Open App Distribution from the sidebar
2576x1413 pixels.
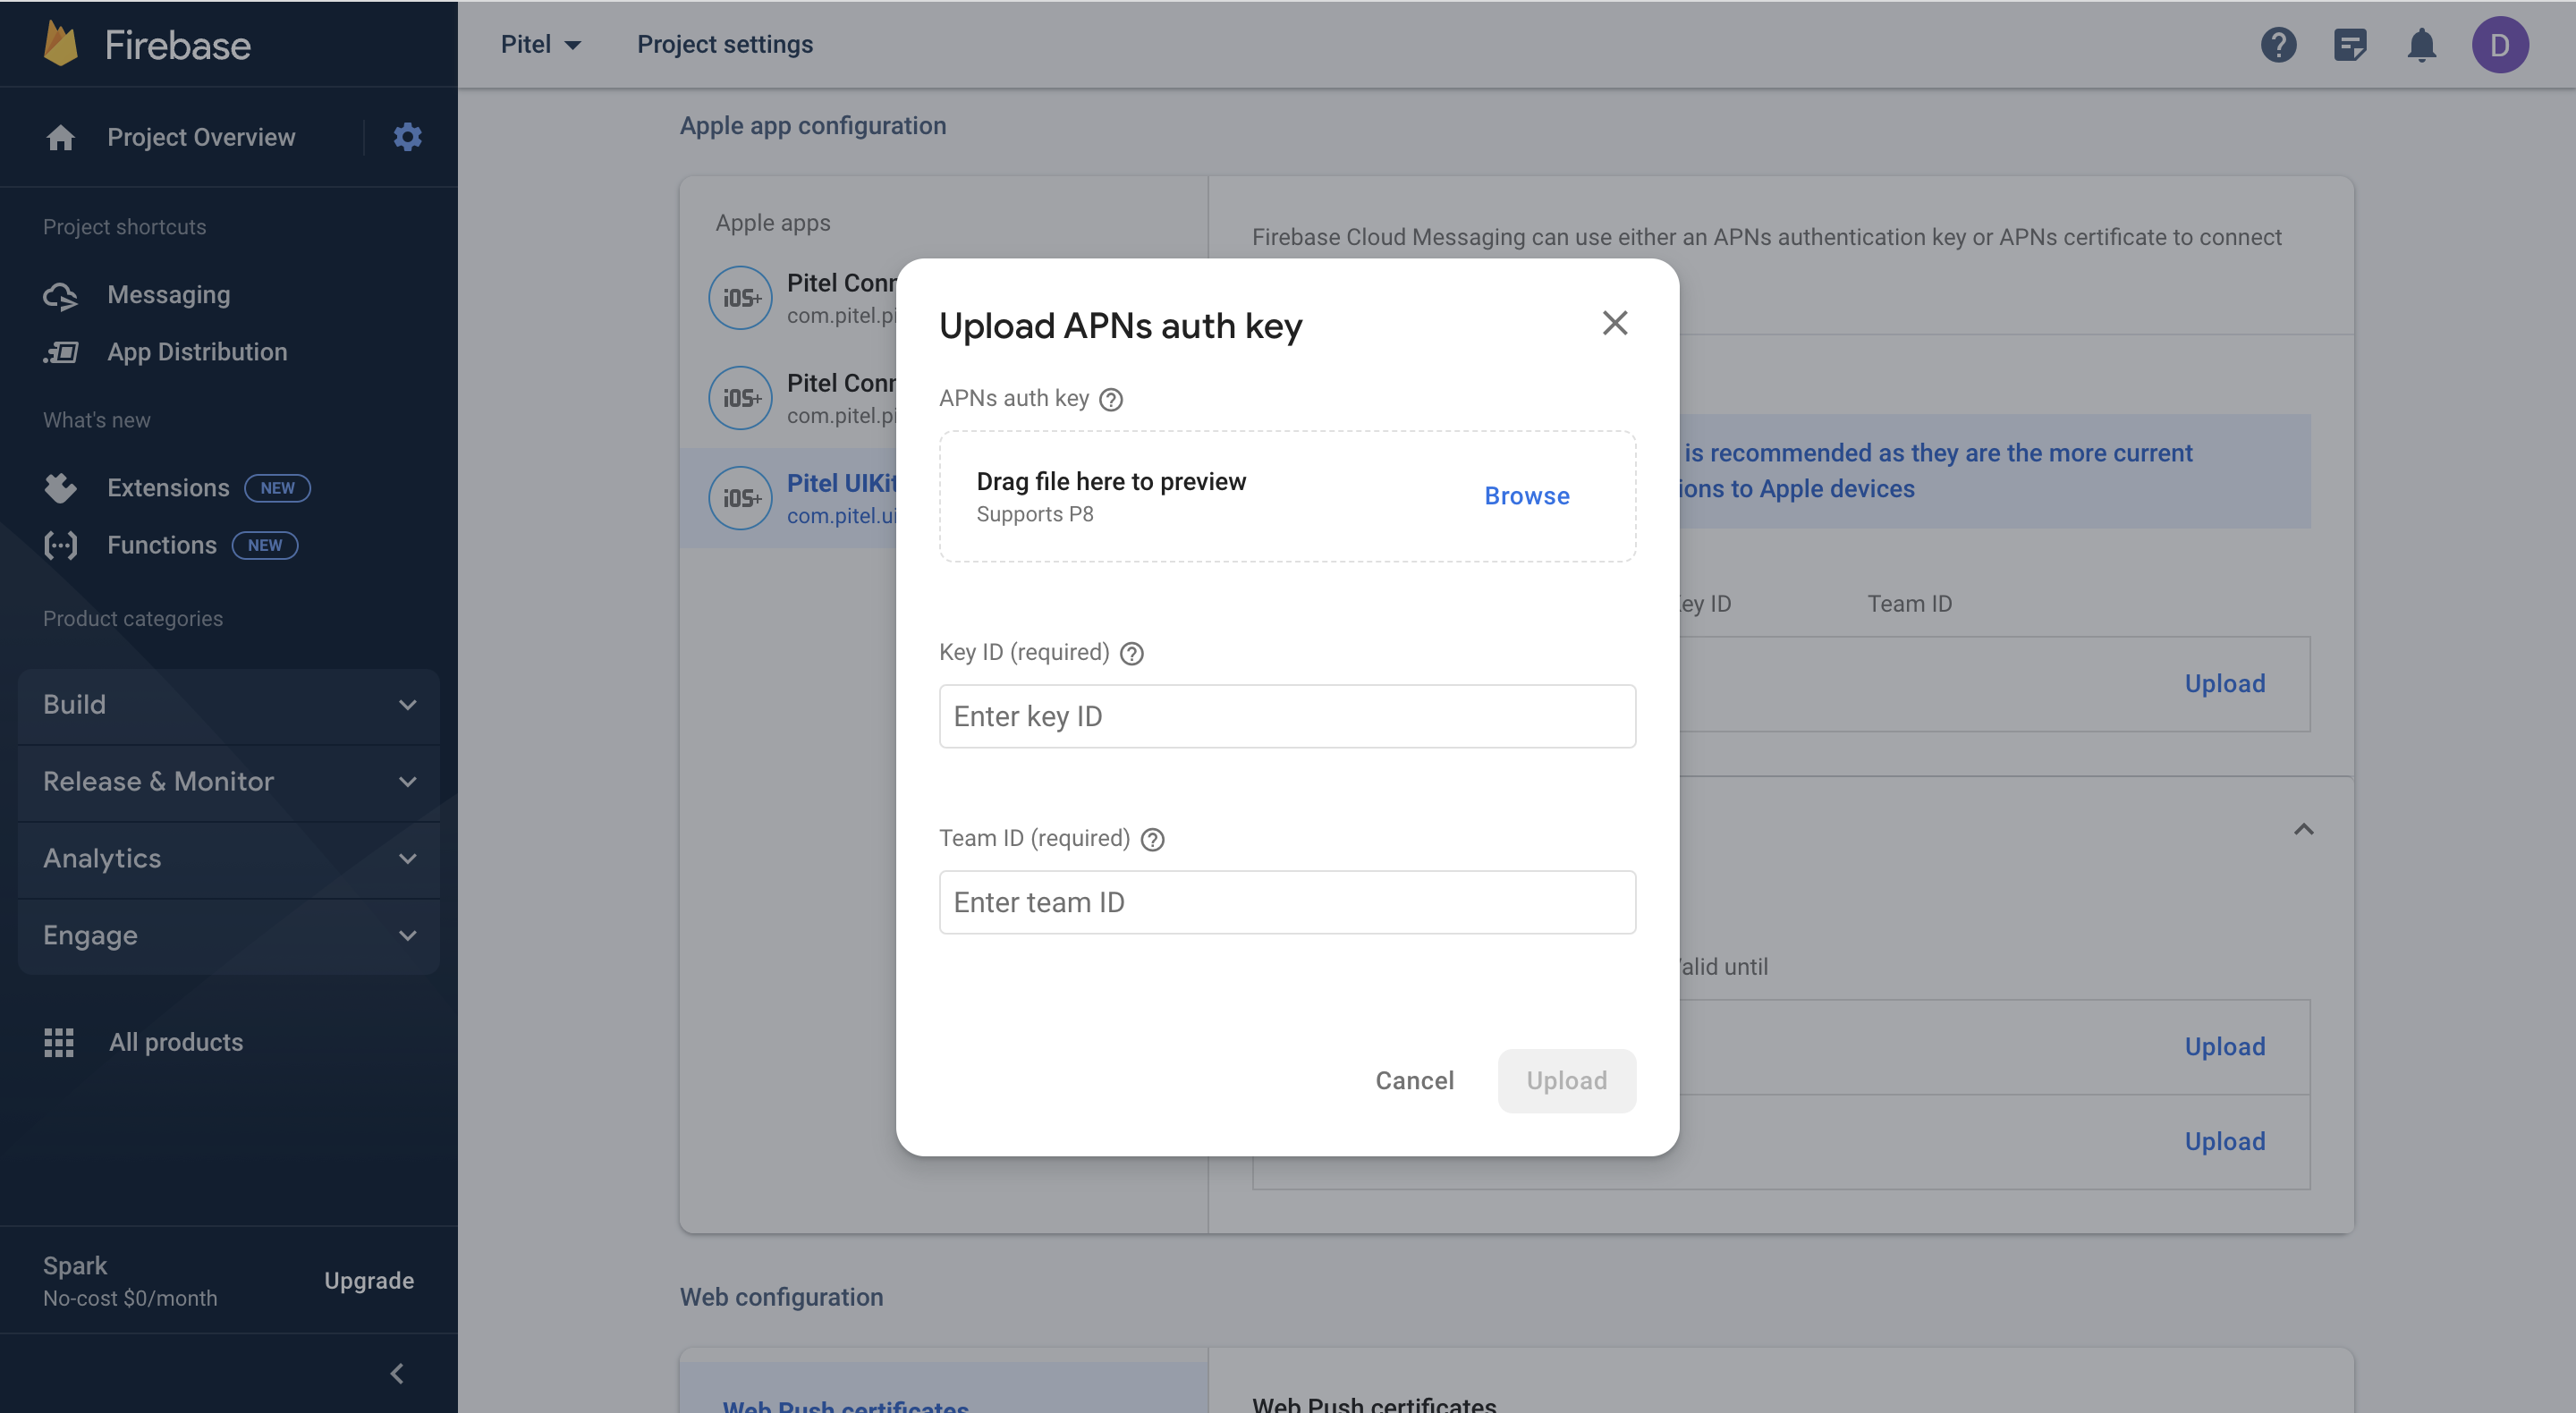[x=197, y=352]
